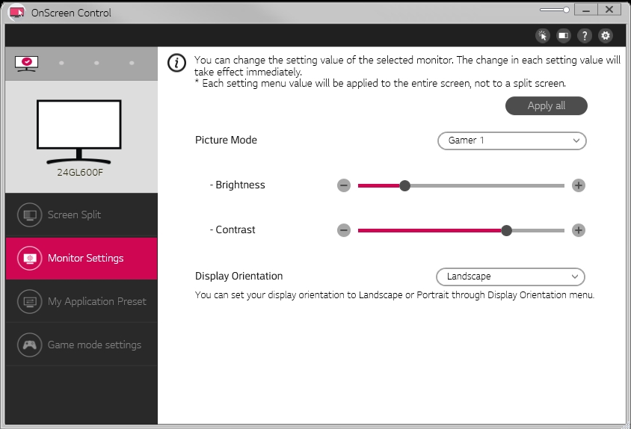The height and width of the screenshot is (429, 631).
Task: Close the OnScreen Control window
Action: pos(609,10)
